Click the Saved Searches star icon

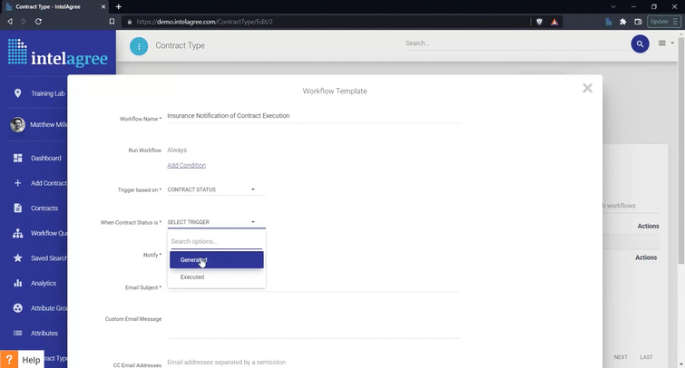click(17, 258)
